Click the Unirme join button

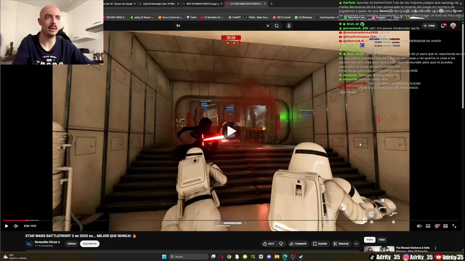click(x=72, y=244)
